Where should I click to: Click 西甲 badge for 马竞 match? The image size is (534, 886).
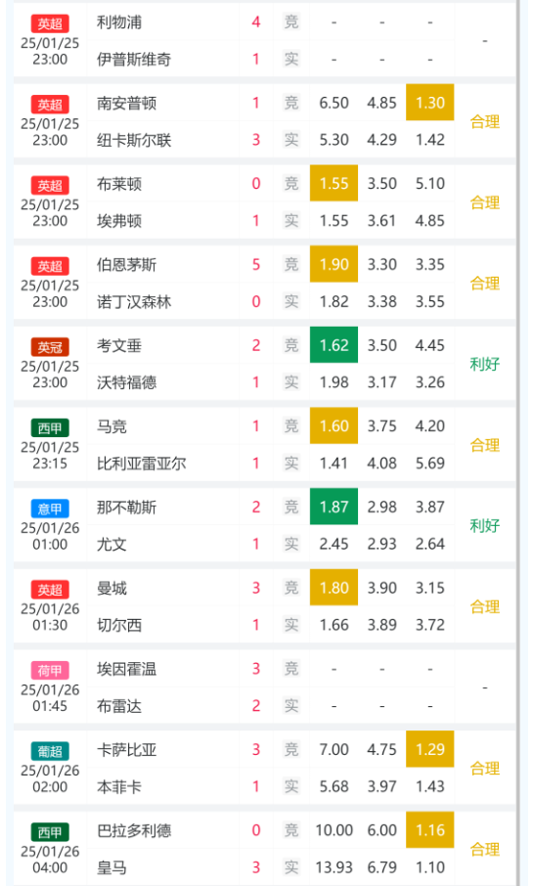coord(50,427)
